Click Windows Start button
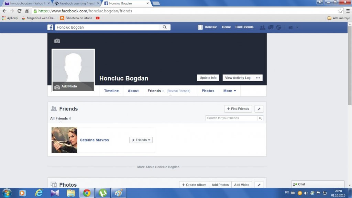The height and width of the screenshot is (198, 352). (7, 193)
